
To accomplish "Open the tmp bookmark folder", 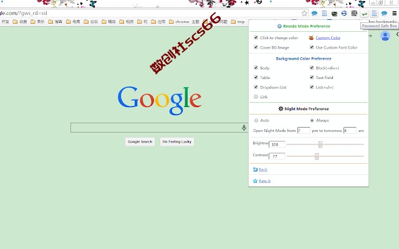I will coord(238,22).
